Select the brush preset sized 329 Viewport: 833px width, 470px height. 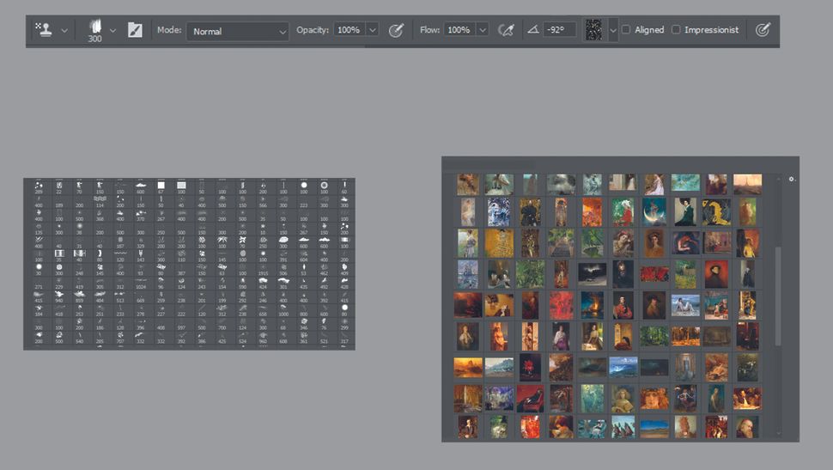pyautogui.click(x=141, y=242)
